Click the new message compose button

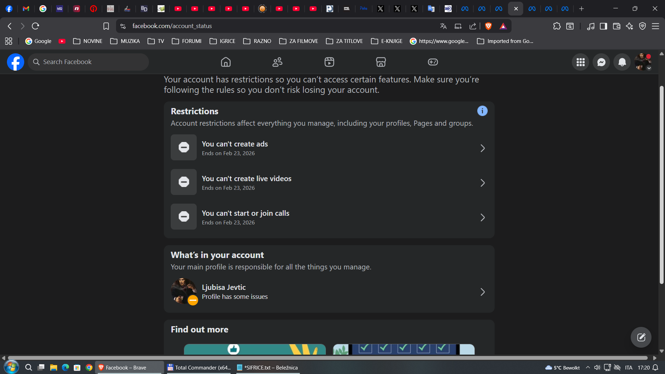pyautogui.click(x=641, y=337)
